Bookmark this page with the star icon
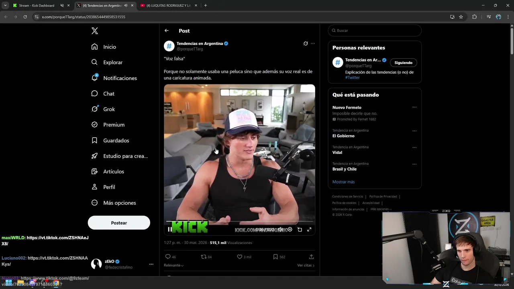This screenshot has height=289, width=514. pyautogui.click(x=461, y=17)
